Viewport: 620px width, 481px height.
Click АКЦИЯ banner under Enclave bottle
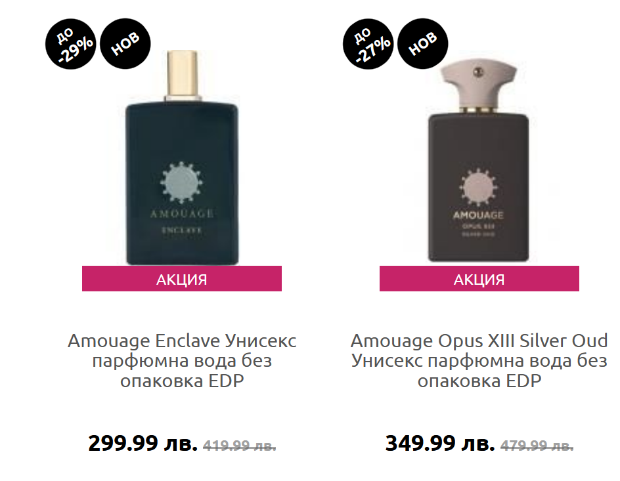(182, 279)
